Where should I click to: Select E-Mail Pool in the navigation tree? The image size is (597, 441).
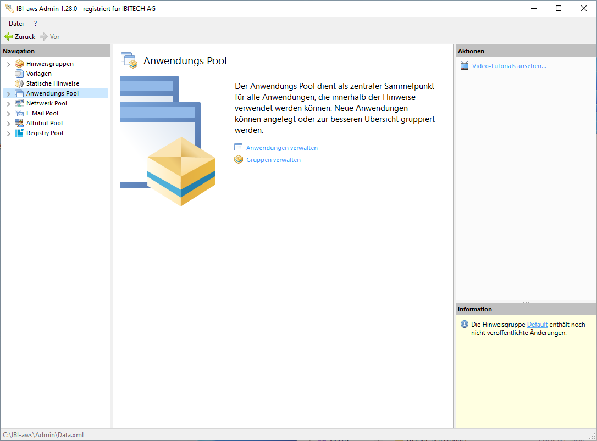[x=42, y=113]
